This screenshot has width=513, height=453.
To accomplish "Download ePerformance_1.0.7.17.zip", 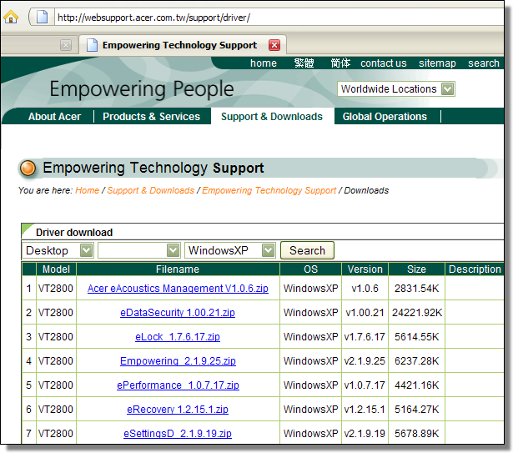I will coord(178,385).
